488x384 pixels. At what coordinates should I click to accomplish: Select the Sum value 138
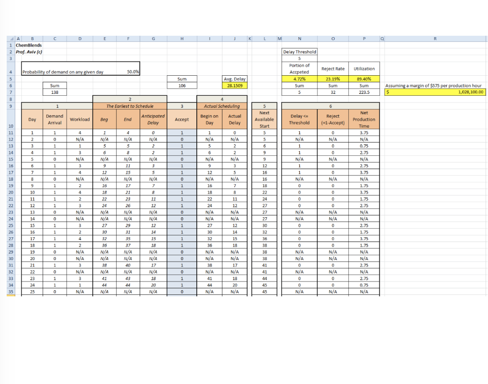[54, 92]
